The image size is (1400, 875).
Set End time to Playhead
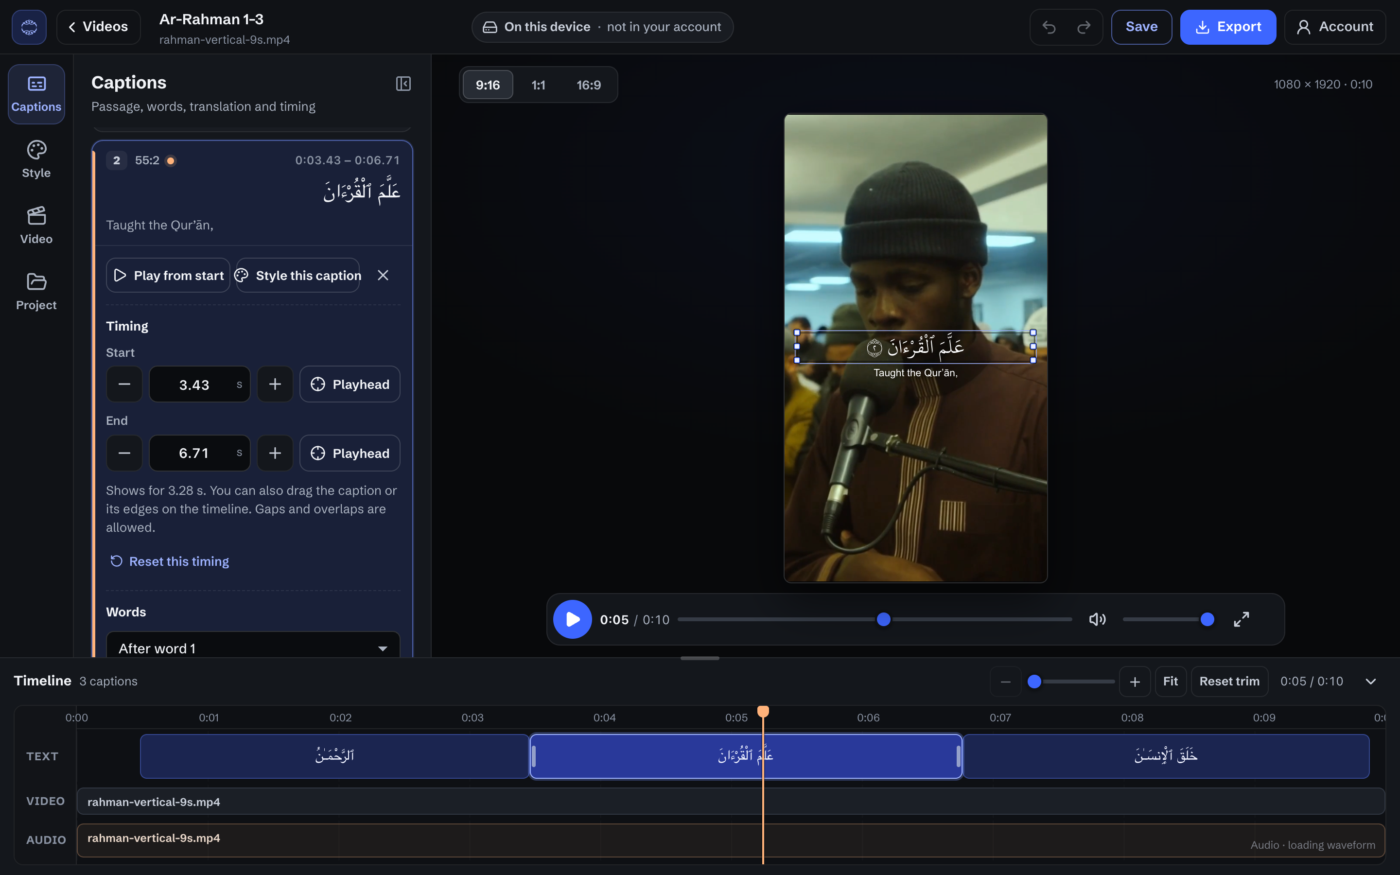[x=350, y=453]
